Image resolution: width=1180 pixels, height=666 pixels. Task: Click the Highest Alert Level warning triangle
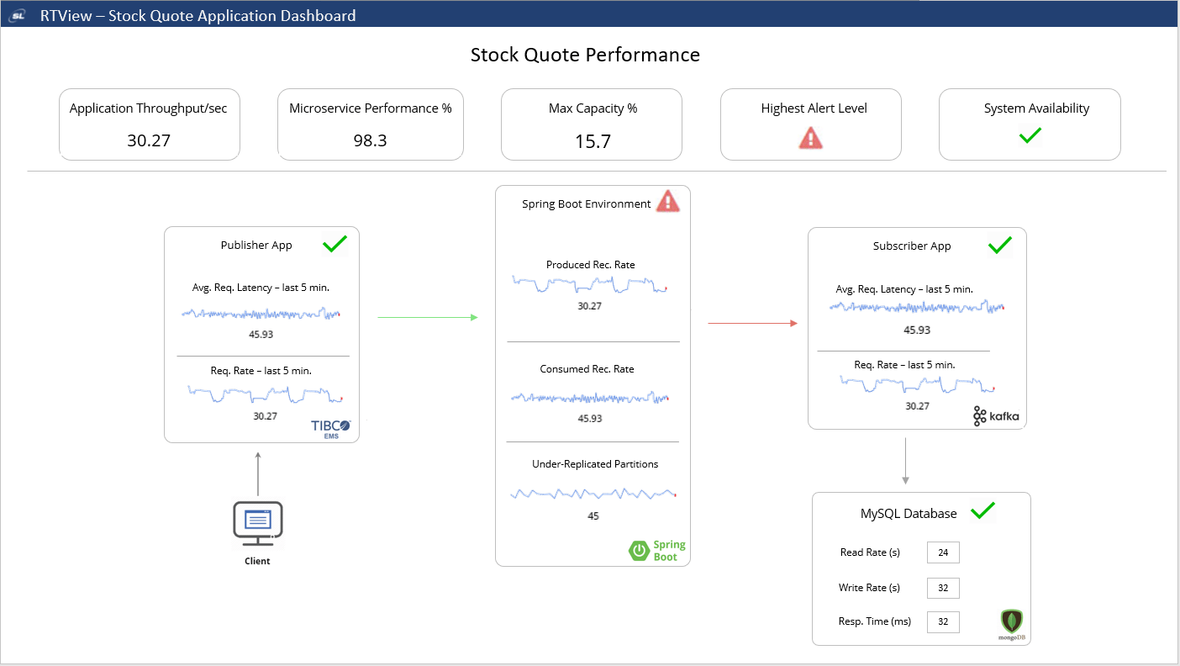click(x=809, y=135)
